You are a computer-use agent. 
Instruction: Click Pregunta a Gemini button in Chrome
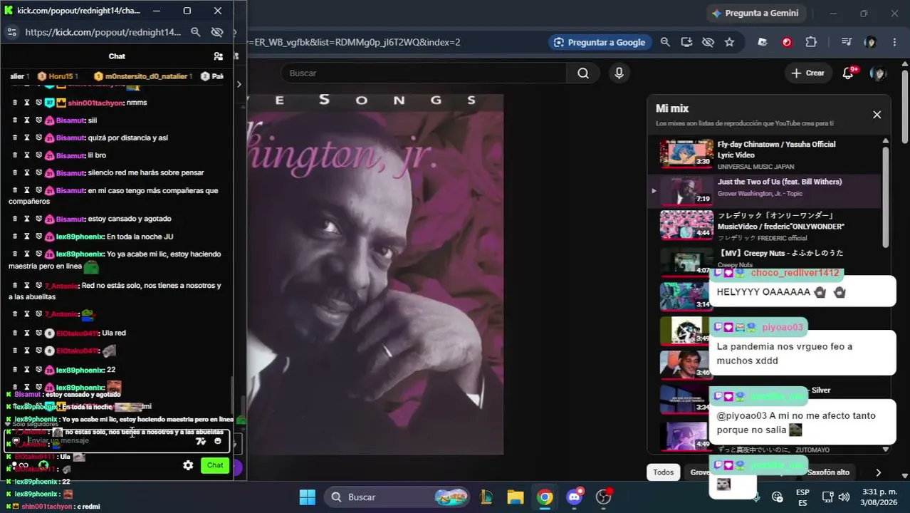(755, 13)
